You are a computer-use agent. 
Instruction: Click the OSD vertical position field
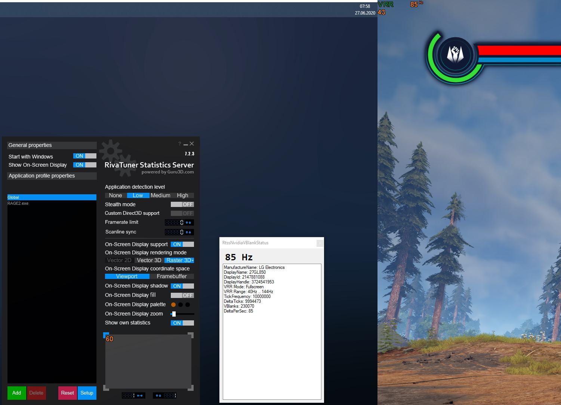pos(170,396)
